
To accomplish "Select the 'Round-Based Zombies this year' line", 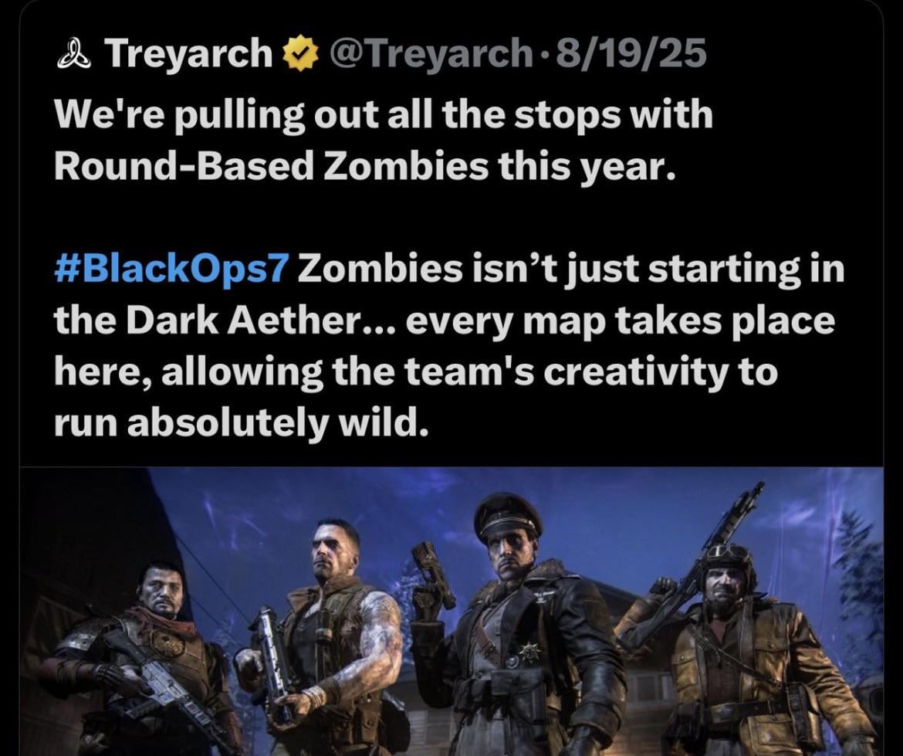I will point(364,166).
